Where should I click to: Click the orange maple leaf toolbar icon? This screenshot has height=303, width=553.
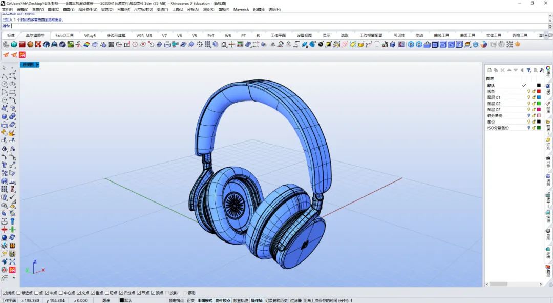coord(518,44)
